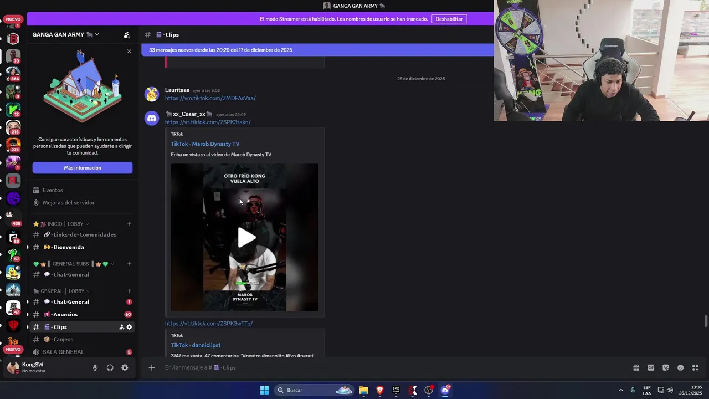Open the gift icon in message bar

pyautogui.click(x=636, y=367)
